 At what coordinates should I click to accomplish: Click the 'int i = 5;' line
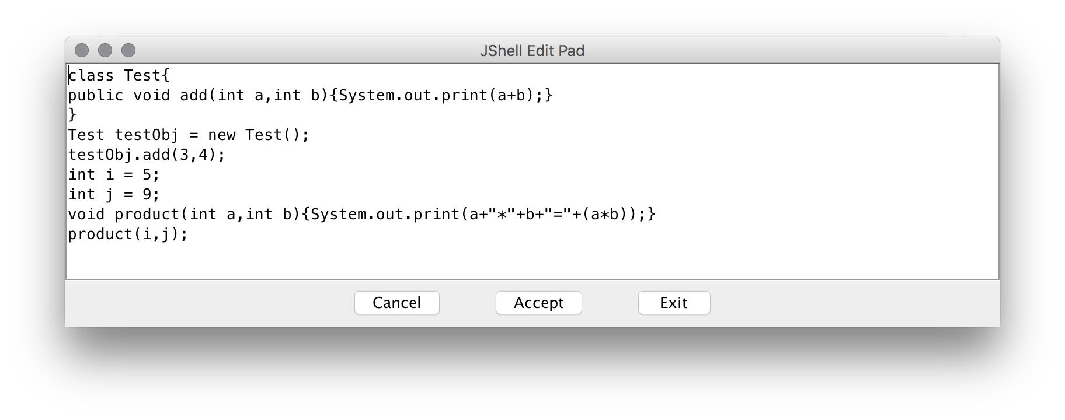pos(114,175)
